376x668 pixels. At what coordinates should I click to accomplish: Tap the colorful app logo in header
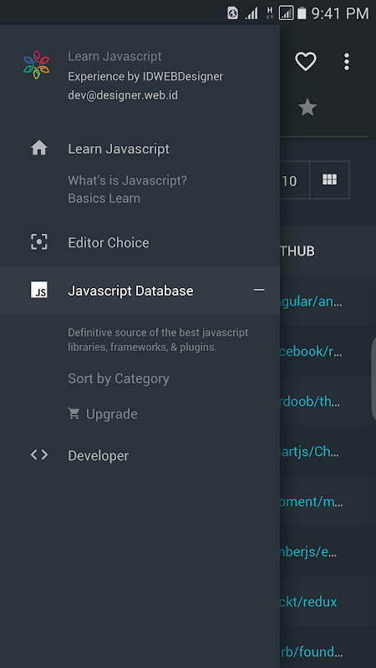click(x=37, y=65)
